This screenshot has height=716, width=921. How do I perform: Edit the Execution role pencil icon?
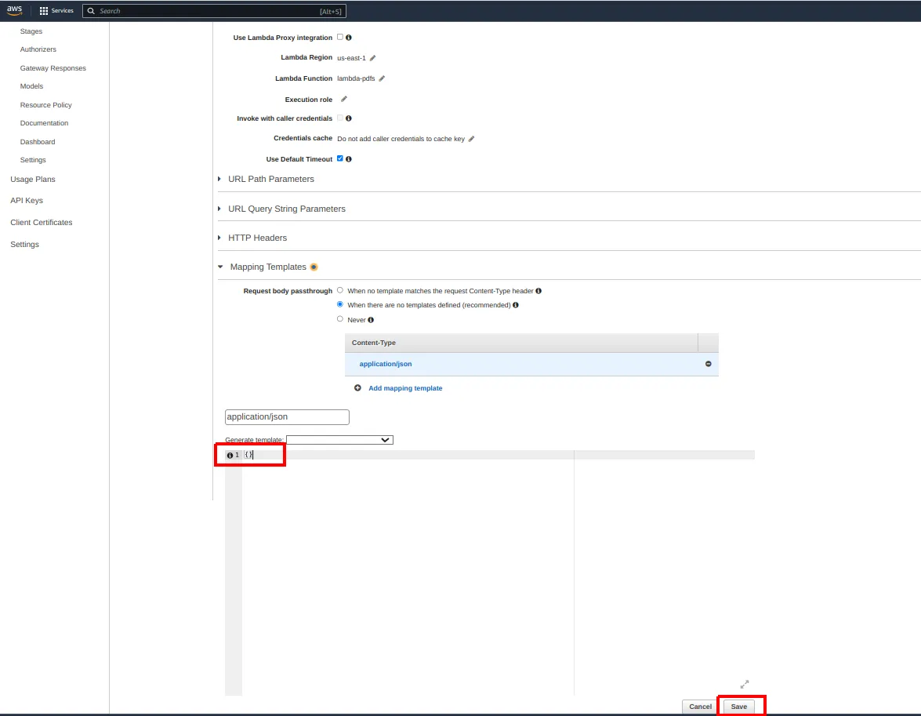(x=344, y=99)
